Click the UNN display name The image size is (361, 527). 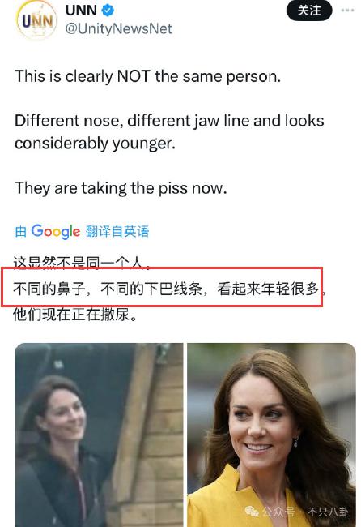(81, 11)
